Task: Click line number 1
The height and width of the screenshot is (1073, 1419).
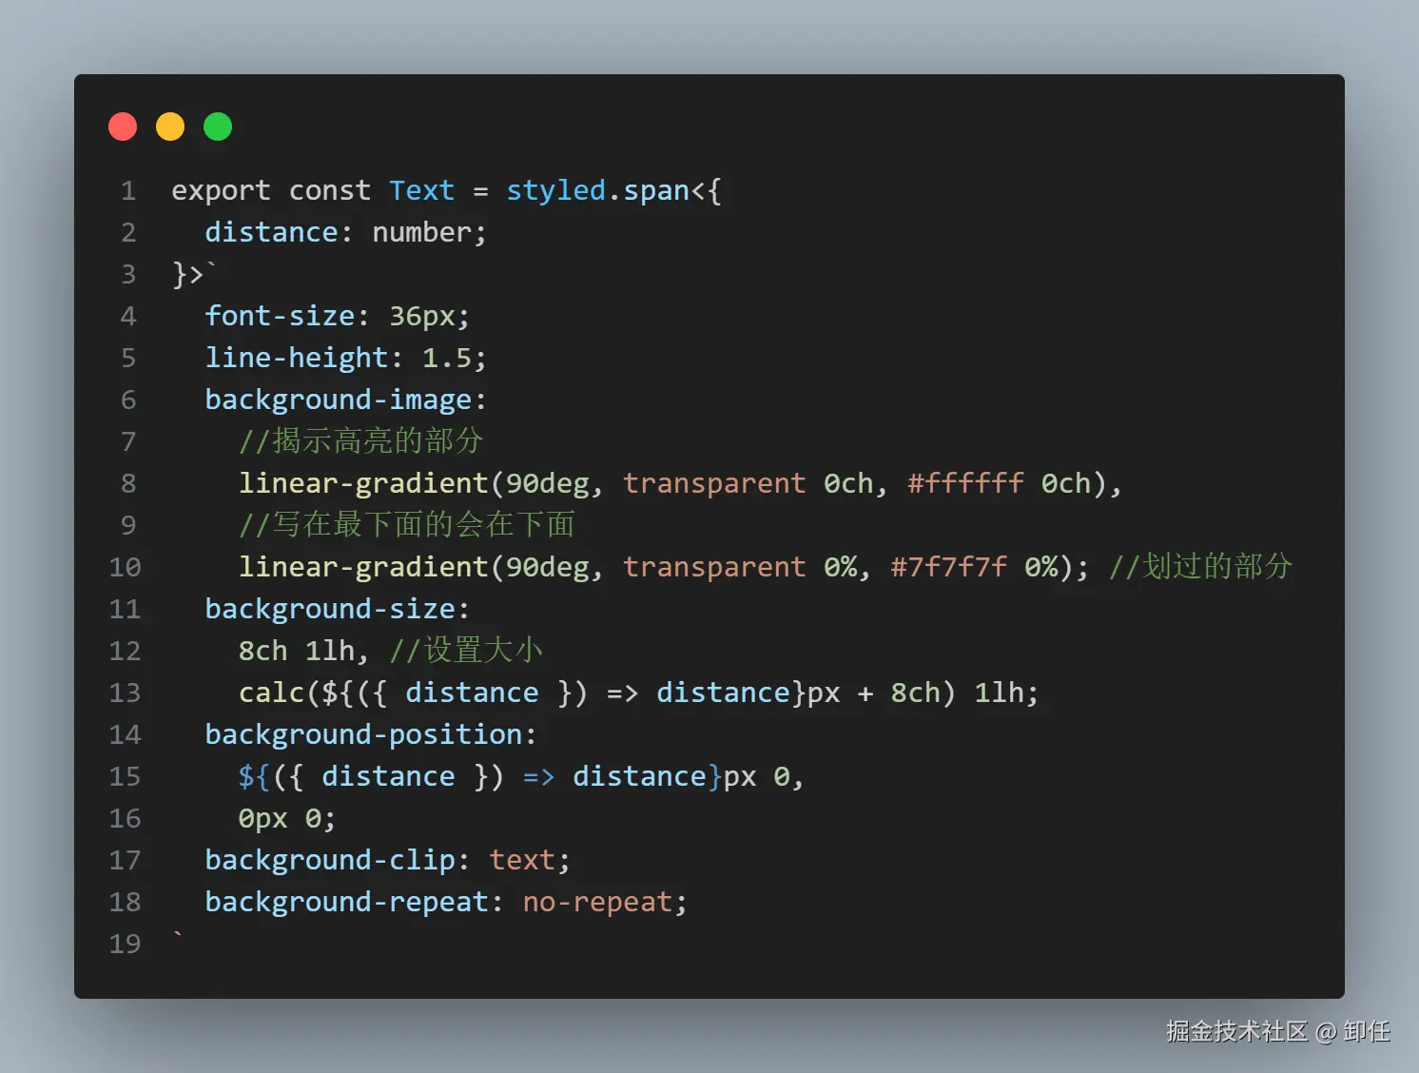Action: click(128, 190)
